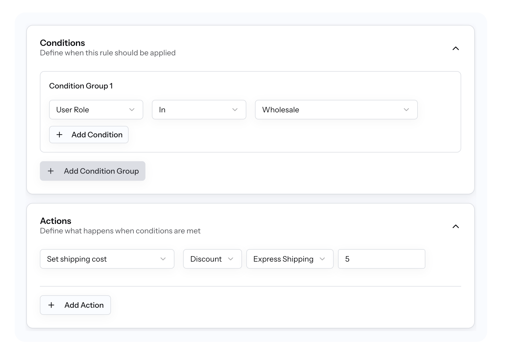Click the down arrow beside Discount
510x346 pixels.
click(231, 259)
